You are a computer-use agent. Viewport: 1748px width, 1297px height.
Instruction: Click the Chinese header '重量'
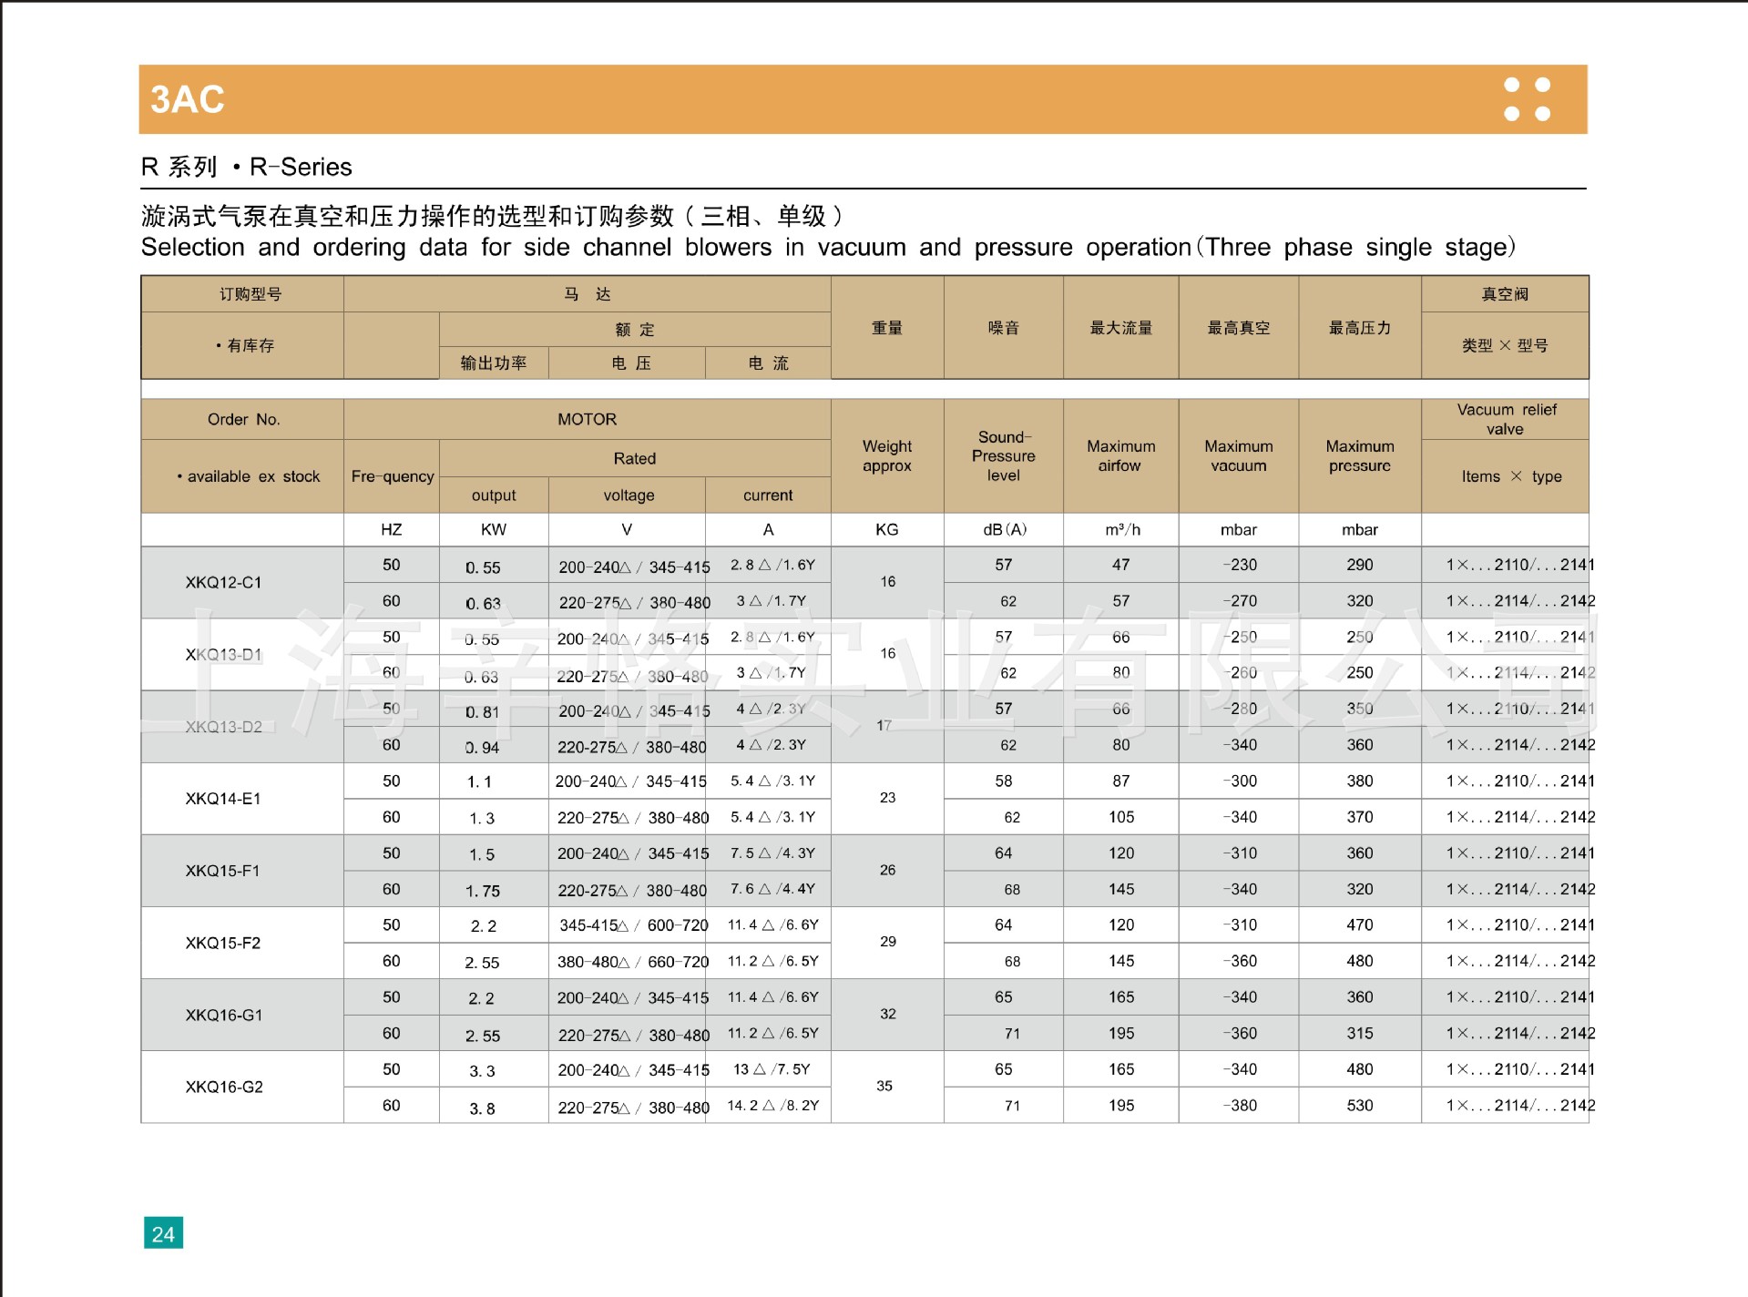[x=887, y=328]
